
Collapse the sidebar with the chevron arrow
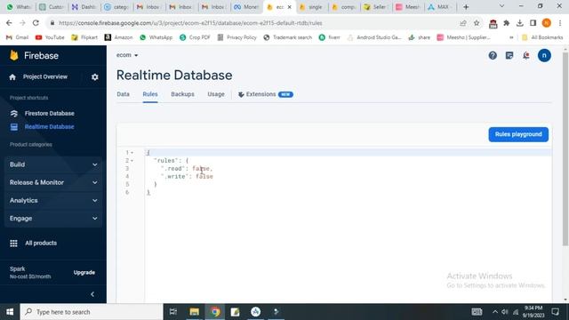point(92,294)
